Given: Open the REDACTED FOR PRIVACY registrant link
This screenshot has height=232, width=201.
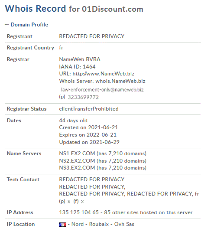Looking at the screenshot, I should pos(92,36).
